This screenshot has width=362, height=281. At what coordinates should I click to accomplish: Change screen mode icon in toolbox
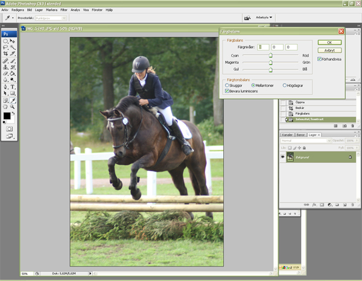(x=9, y=136)
